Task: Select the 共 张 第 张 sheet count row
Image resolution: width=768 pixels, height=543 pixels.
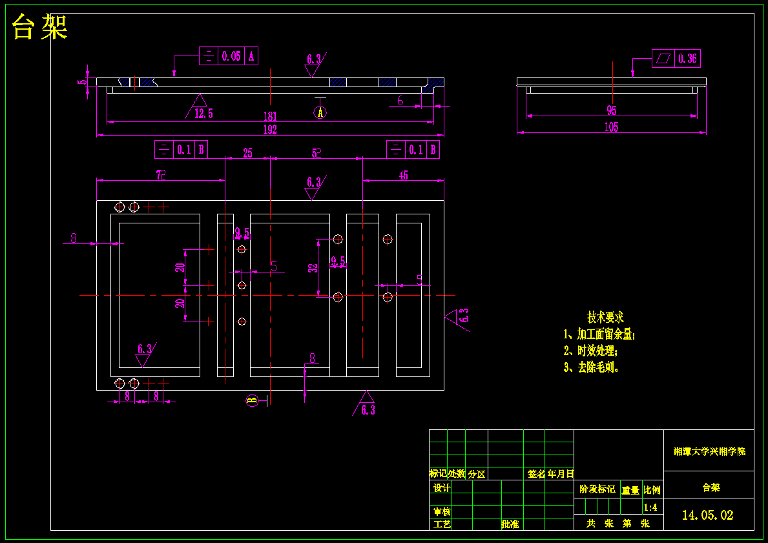Action: (x=618, y=523)
